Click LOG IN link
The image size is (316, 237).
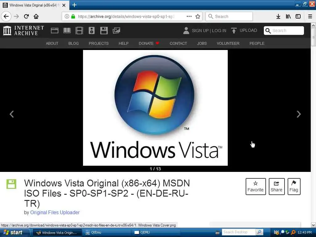219,31
